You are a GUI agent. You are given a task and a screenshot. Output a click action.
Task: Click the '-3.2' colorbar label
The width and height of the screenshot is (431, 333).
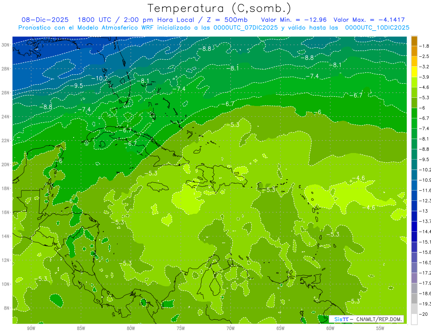pyautogui.click(x=425, y=66)
